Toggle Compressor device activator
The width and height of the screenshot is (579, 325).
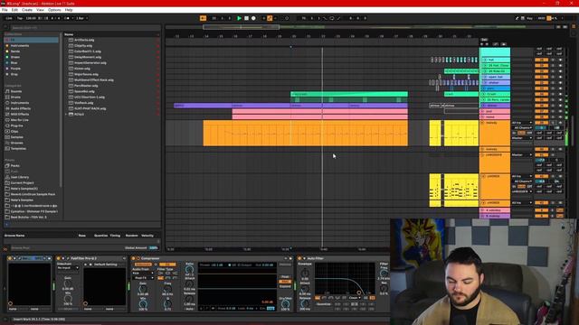(x=133, y=258)
